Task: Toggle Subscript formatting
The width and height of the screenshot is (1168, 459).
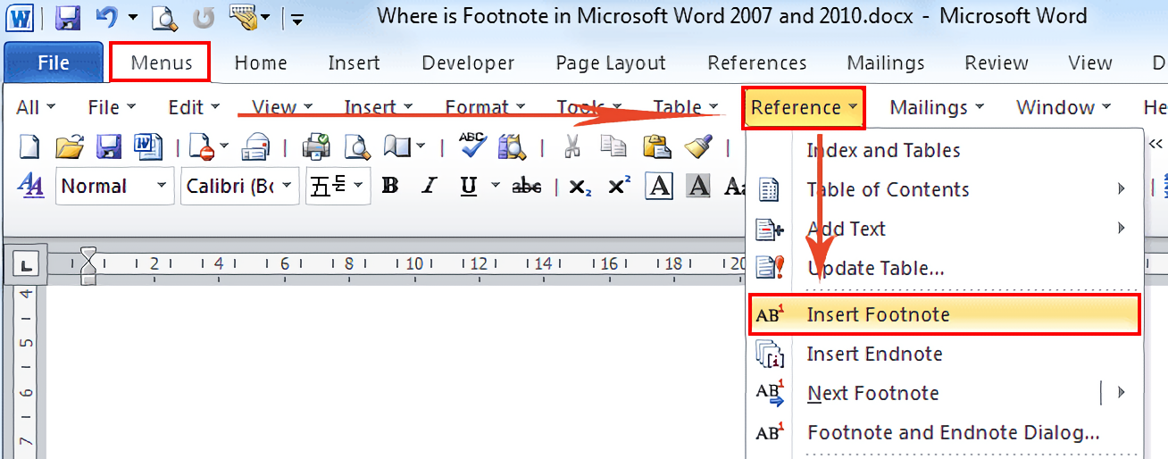Action: point(580,187)
